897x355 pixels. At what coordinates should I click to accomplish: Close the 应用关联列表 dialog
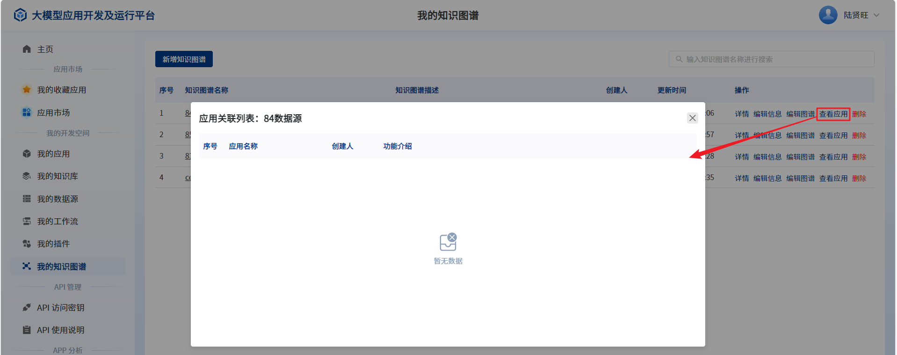692,118
